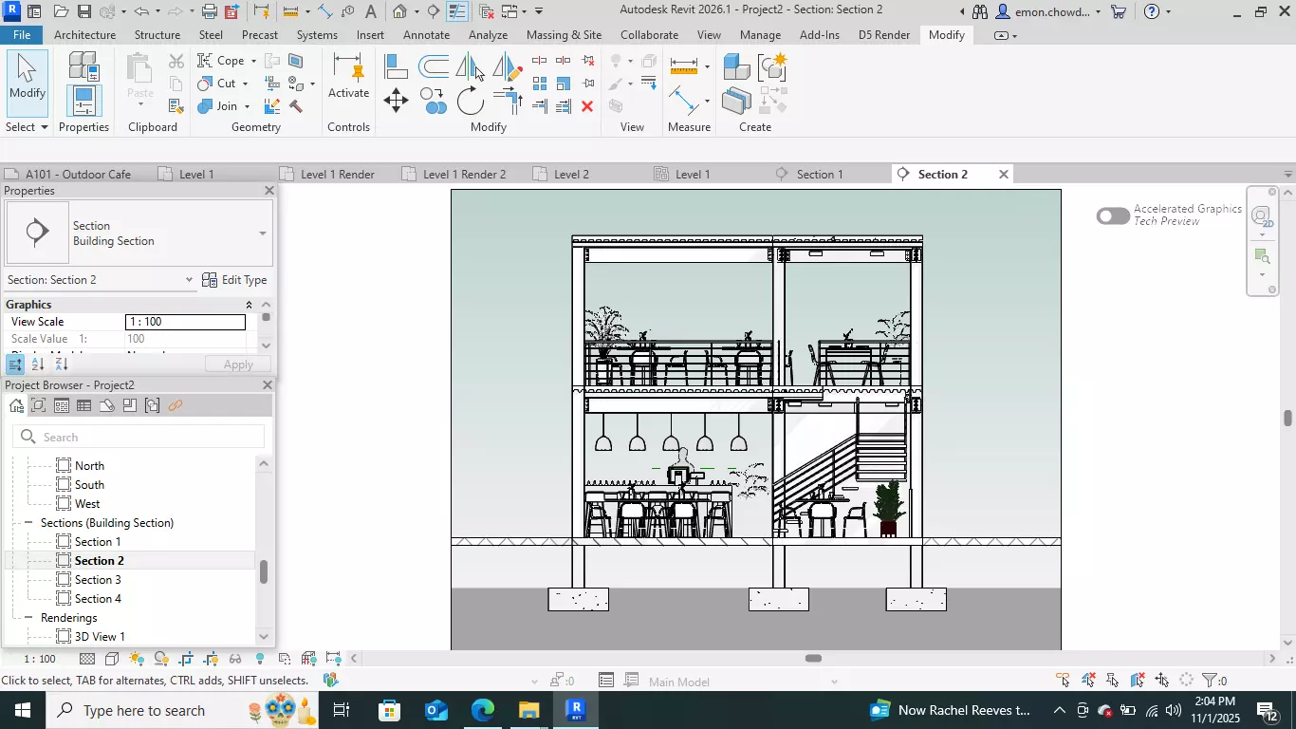1296x729 pixels.
Task: Open the Type Properties icon in ribbon
Action: click(x=83, y=65)
